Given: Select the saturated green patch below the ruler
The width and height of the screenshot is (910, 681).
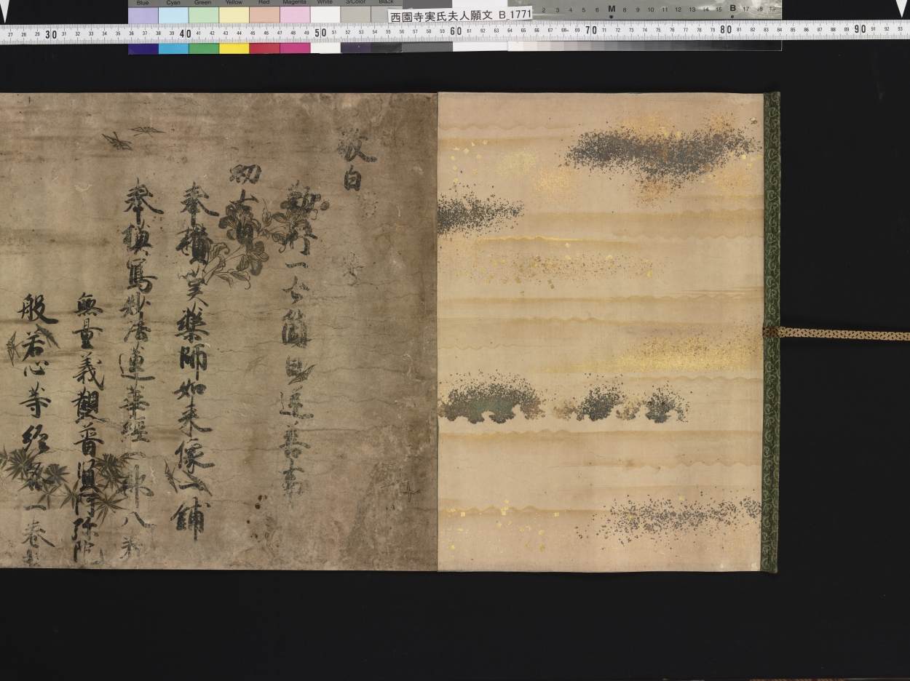Looking at the screenshot, I should click(203, 48).
